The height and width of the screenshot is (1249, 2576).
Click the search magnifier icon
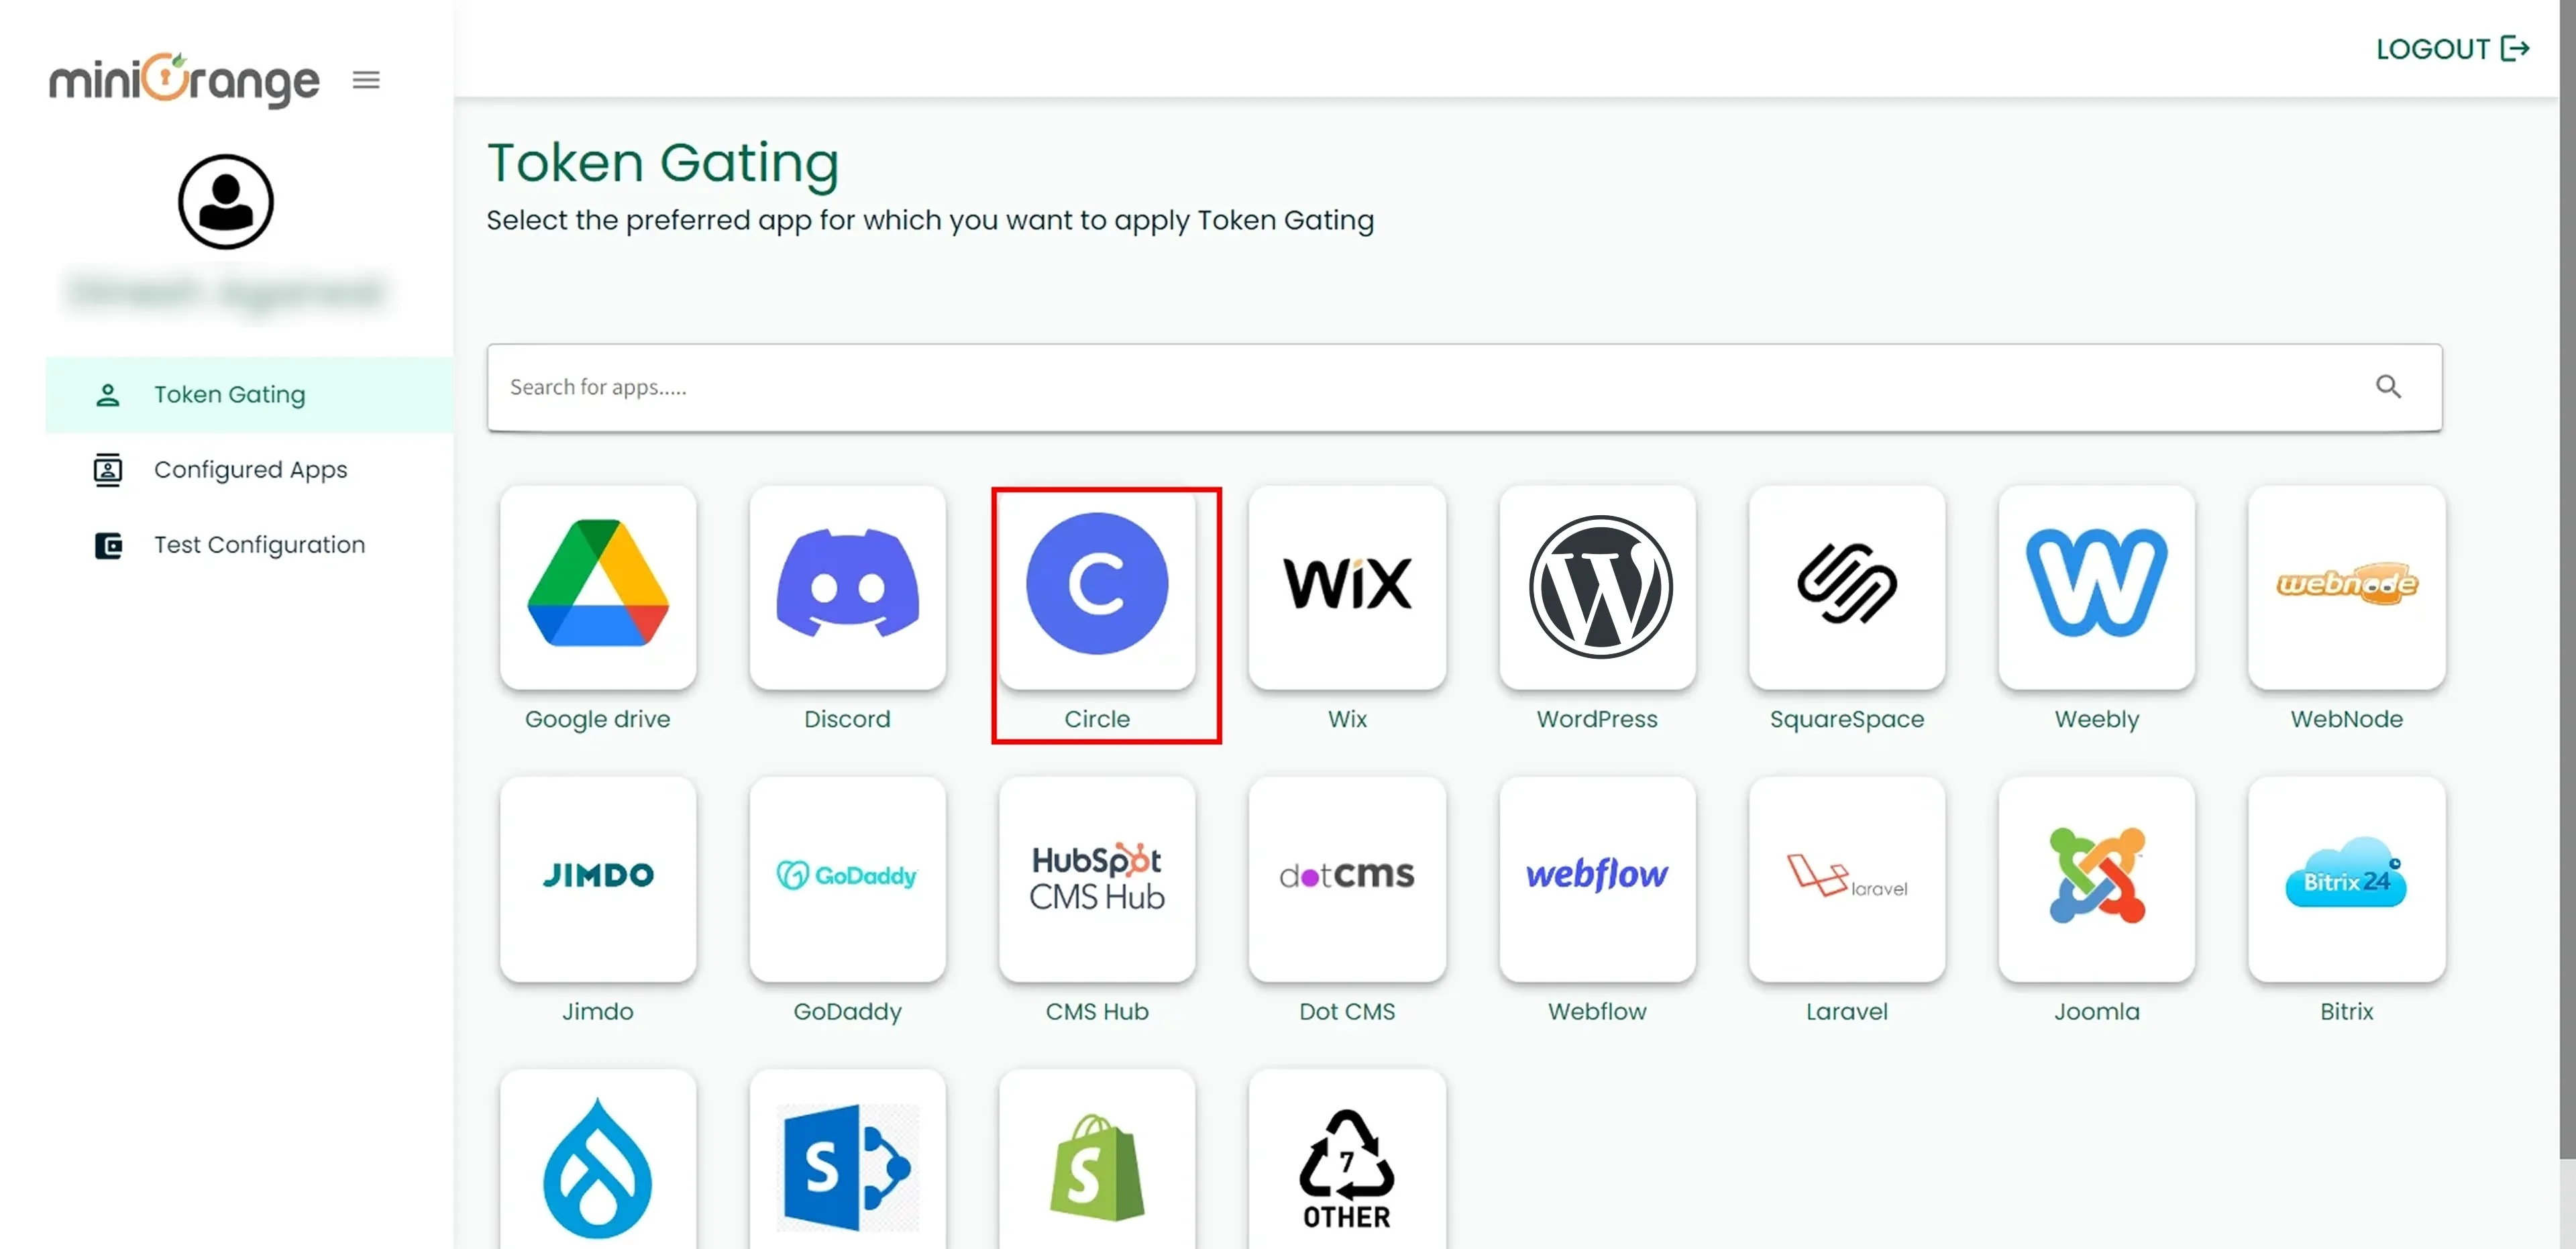coord(2388,387)
